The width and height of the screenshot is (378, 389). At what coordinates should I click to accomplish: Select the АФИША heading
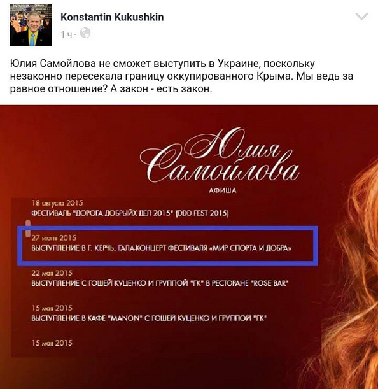click(x=223, y=190)
